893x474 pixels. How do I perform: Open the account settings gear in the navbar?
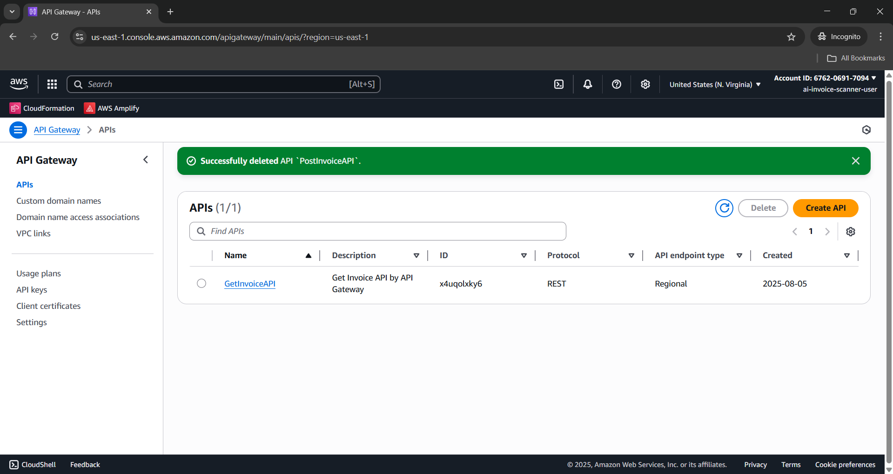(x=645, y=84)
